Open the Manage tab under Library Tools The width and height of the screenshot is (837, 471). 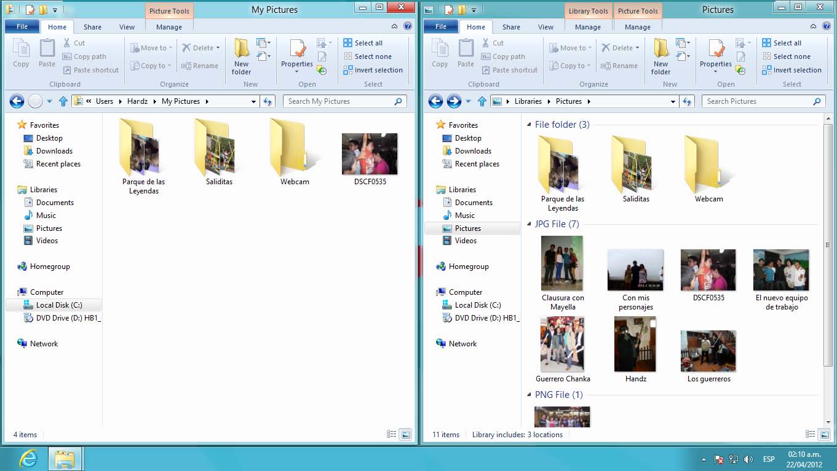click(587, 27)
